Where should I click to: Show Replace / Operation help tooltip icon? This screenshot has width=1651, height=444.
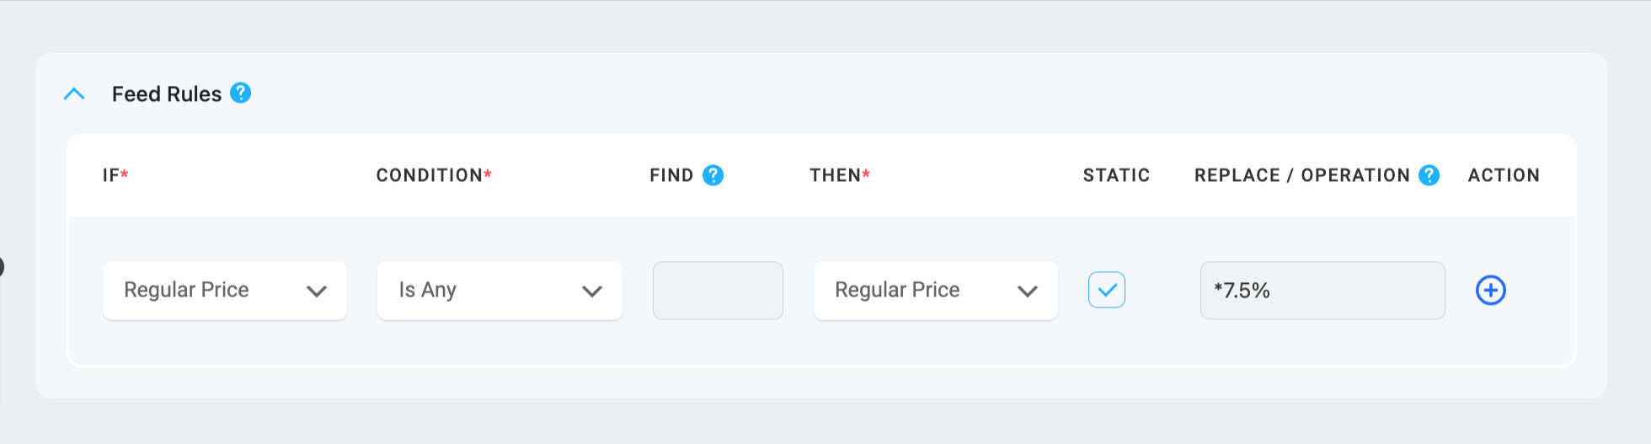click(1429, 175)
